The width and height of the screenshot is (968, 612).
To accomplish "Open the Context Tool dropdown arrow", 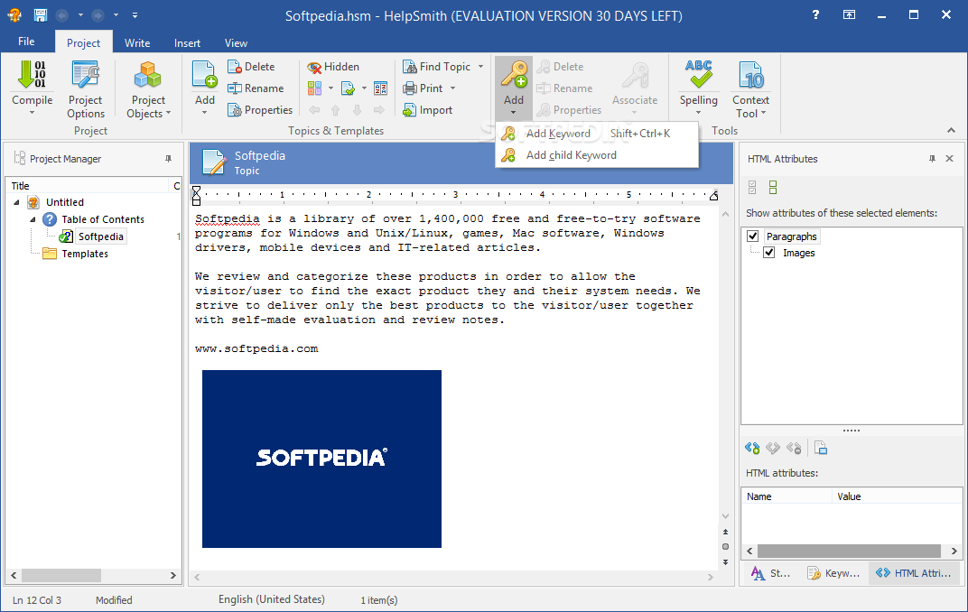I will 763,113.
